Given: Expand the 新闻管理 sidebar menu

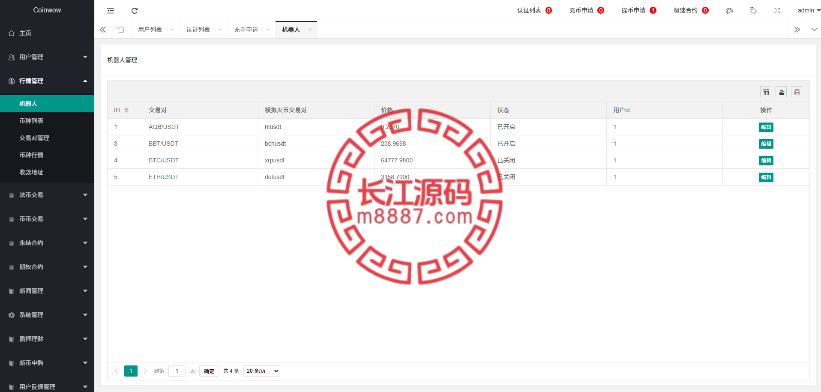Looking at the screenshot, I should [x=47, y=291].
